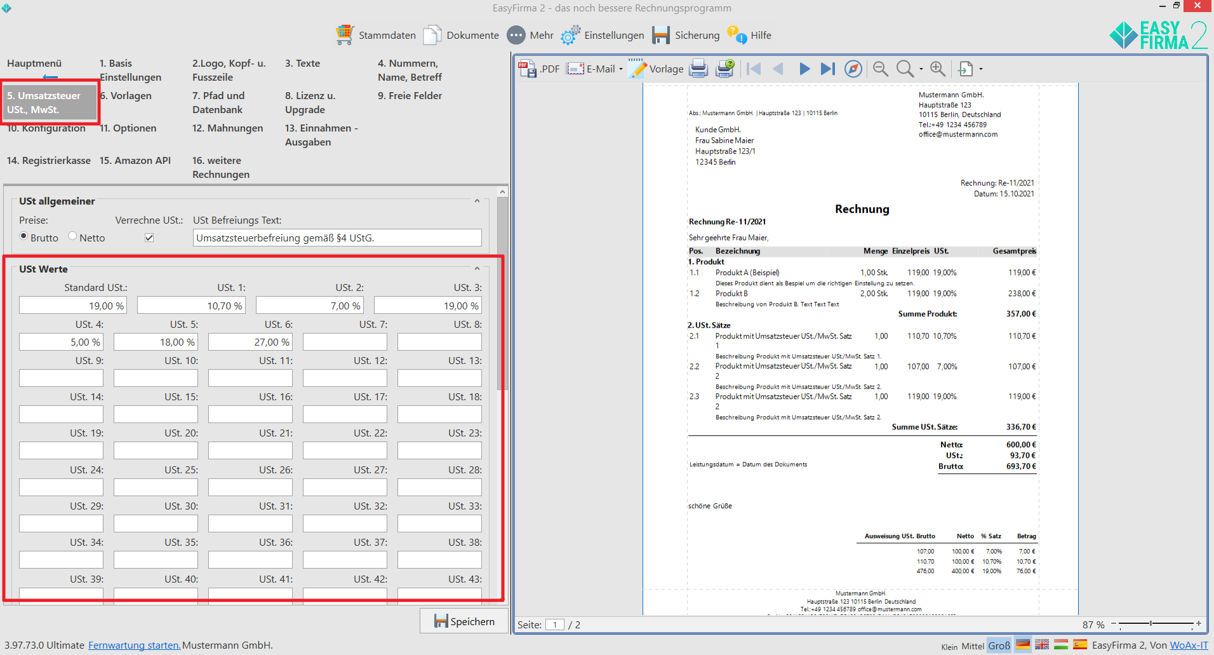Open Sicherung backup
Screen dimensions: 1214x655
click(686, 35)
